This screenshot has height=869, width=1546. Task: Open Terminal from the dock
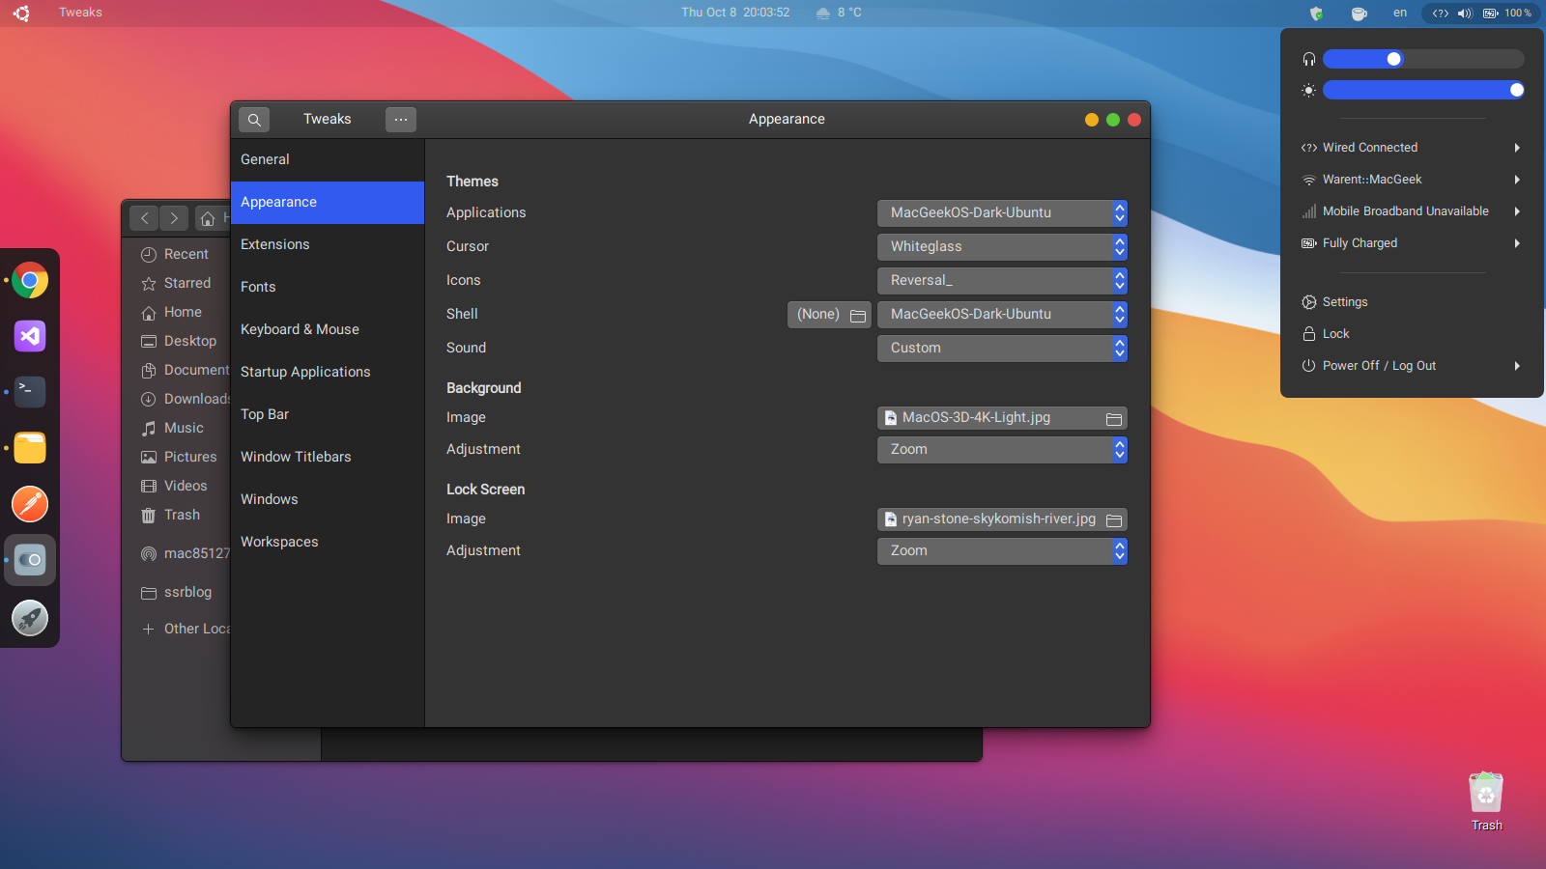30,391
